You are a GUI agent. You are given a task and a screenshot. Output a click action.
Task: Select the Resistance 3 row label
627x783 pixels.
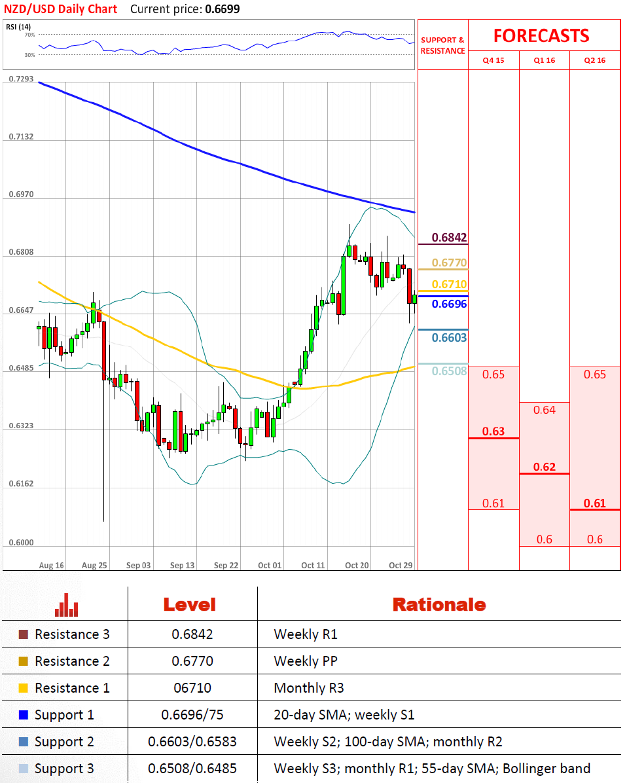coord(72,634)
